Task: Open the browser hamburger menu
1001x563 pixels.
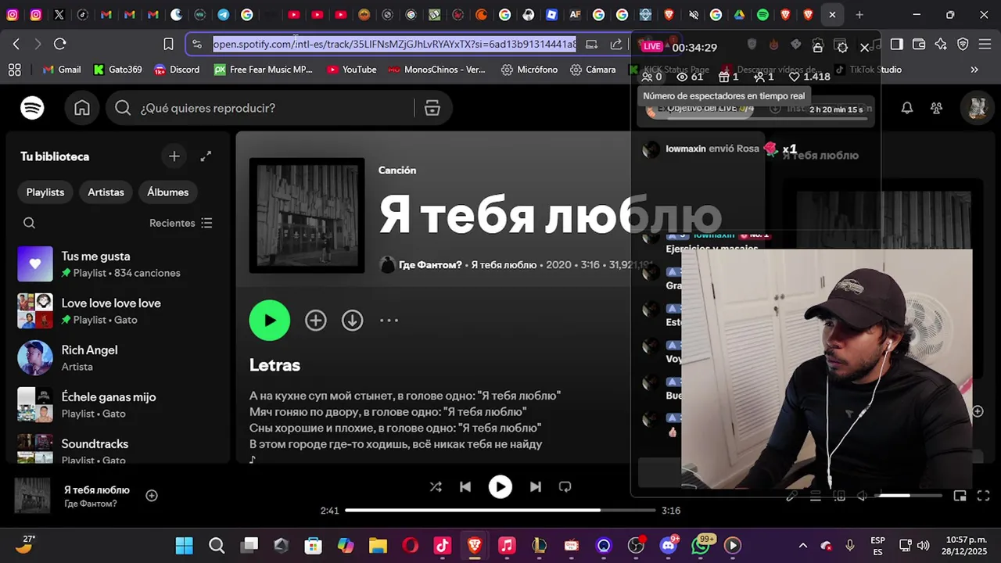Action: pyautogui.click(x=985, y=45)
